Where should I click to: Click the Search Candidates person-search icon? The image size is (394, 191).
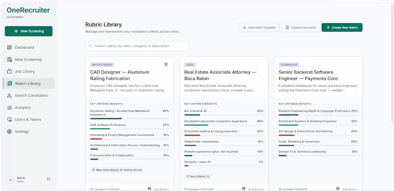pos(9,95)
